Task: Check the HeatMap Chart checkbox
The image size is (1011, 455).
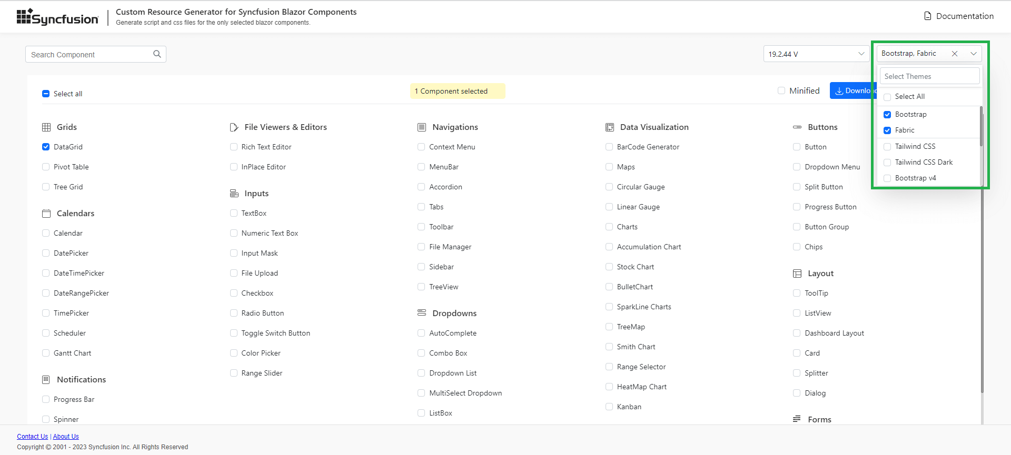Action: 609,387
